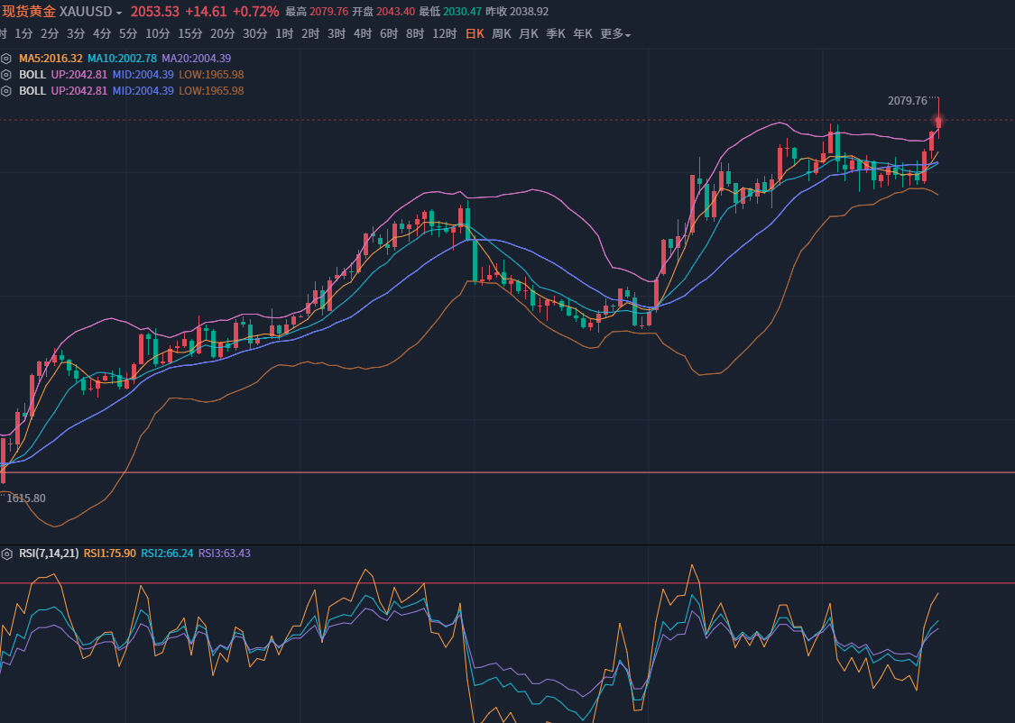Click the RSI(7,14,21) indicator title
This screenshot has width=1015, height=723.
coord(50,554)
